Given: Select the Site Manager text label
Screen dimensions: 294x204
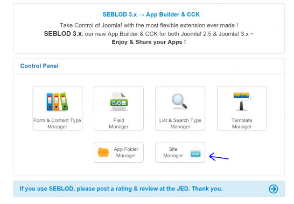Looking at the screenshot, I should 173,152.
